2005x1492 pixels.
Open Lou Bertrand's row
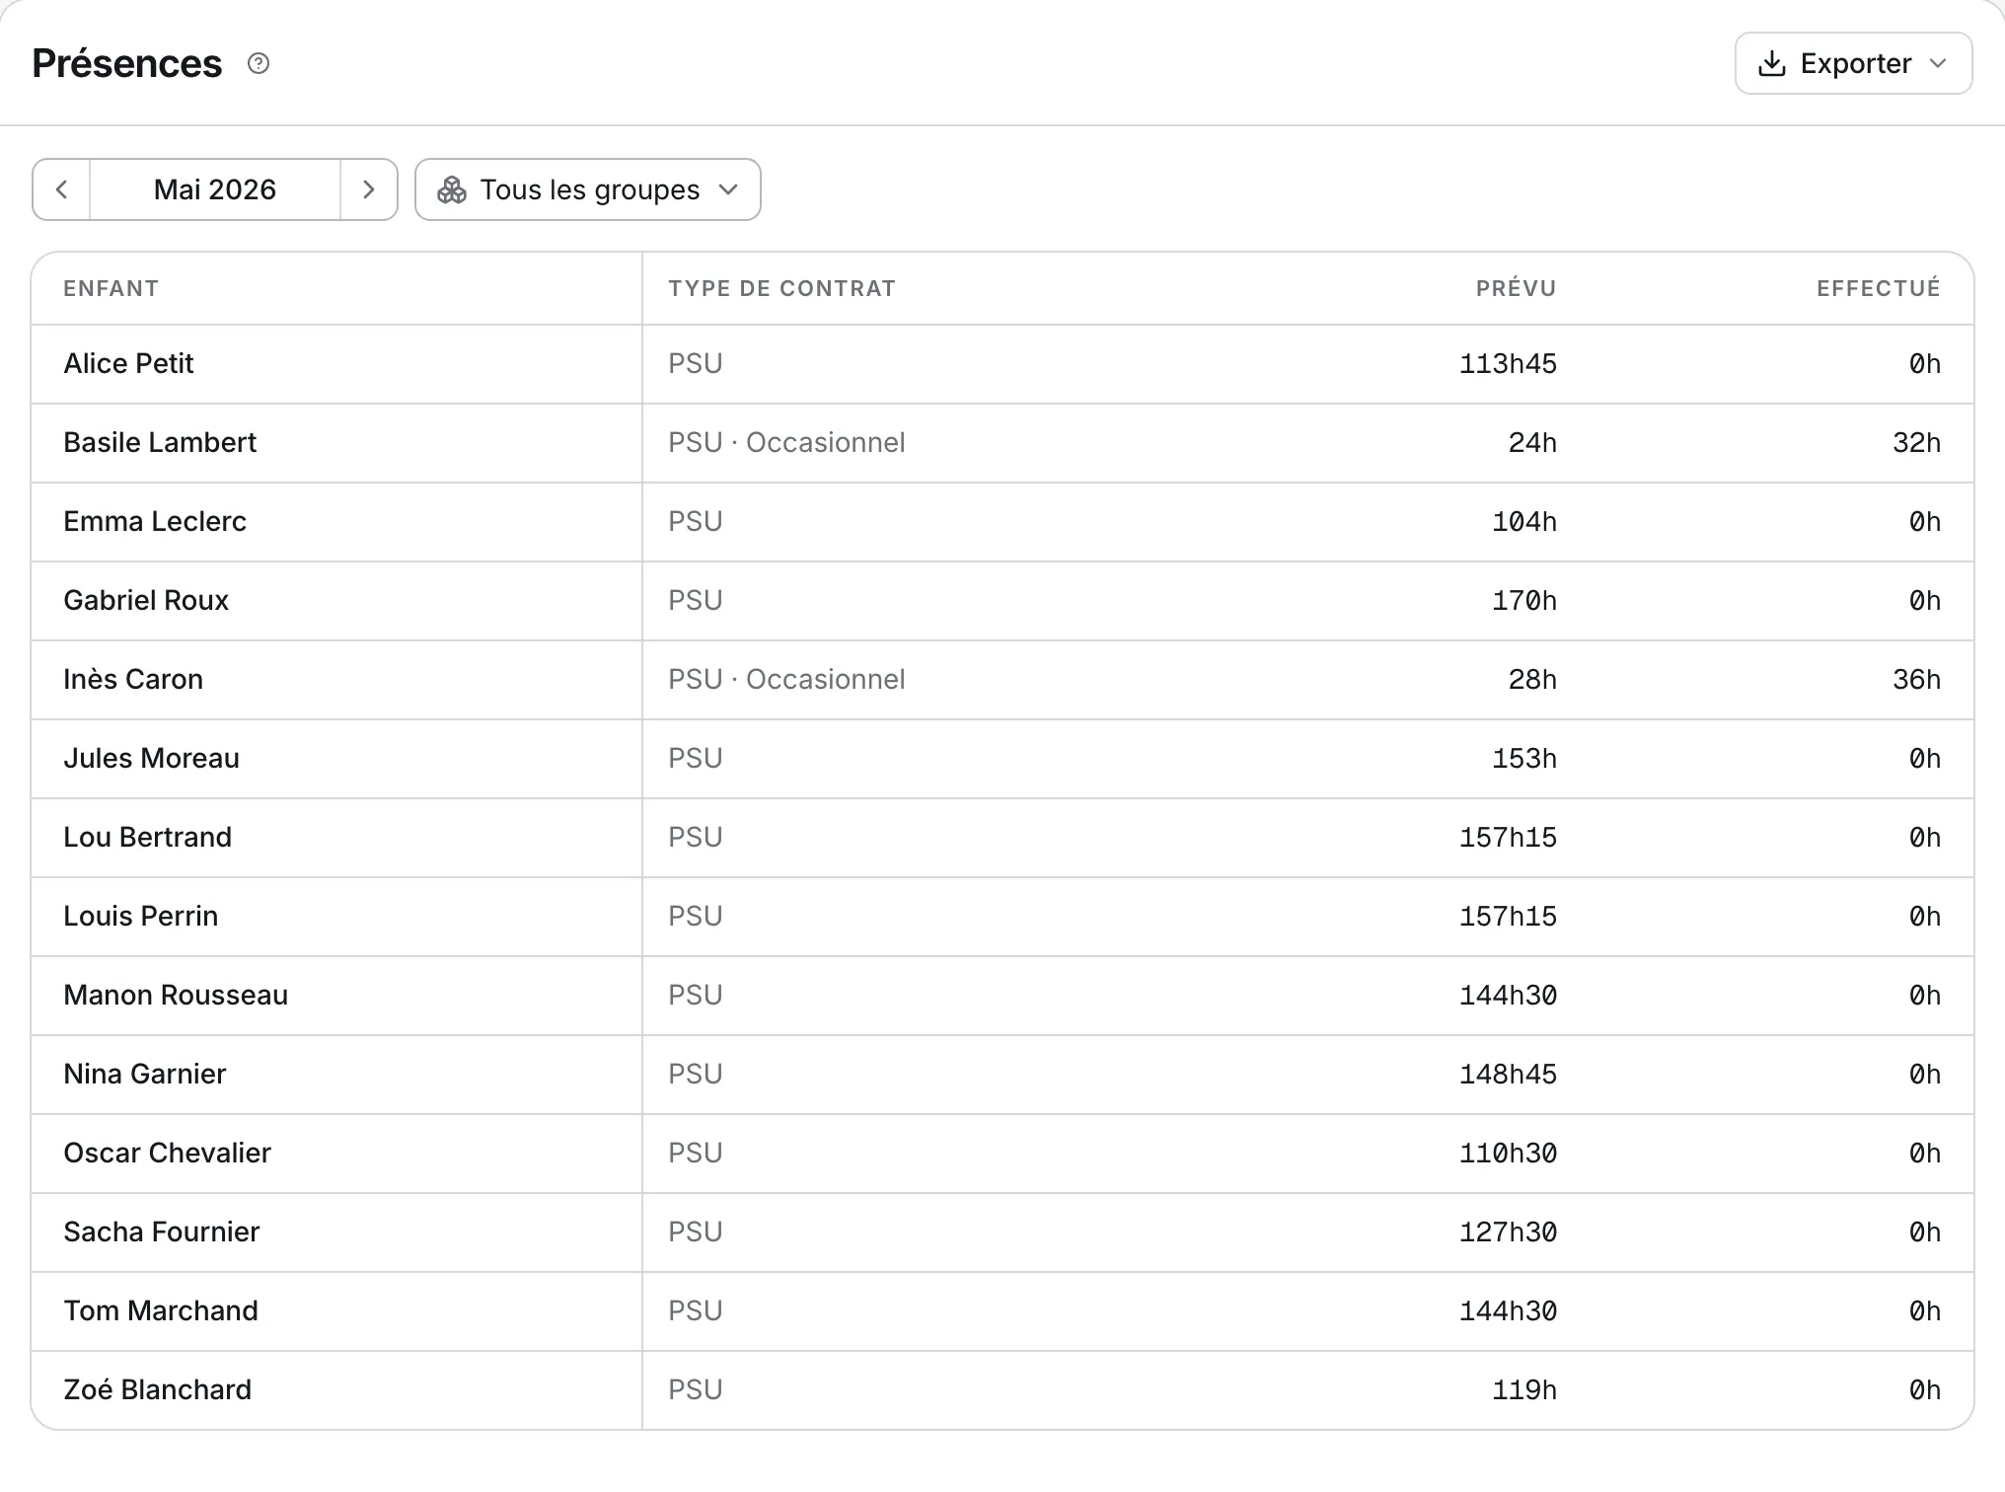click(x=1002, y=838)
